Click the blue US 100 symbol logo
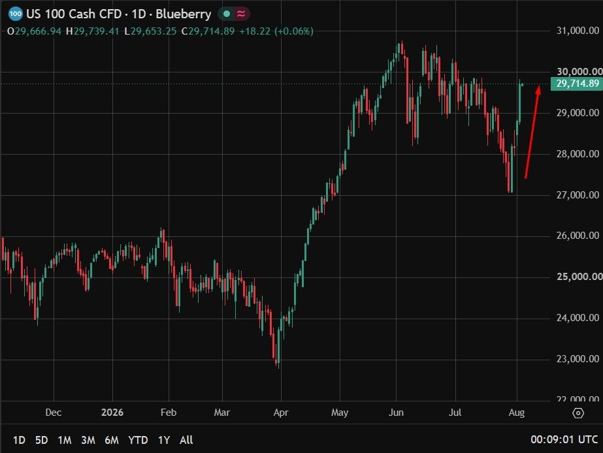 (15, 14)
